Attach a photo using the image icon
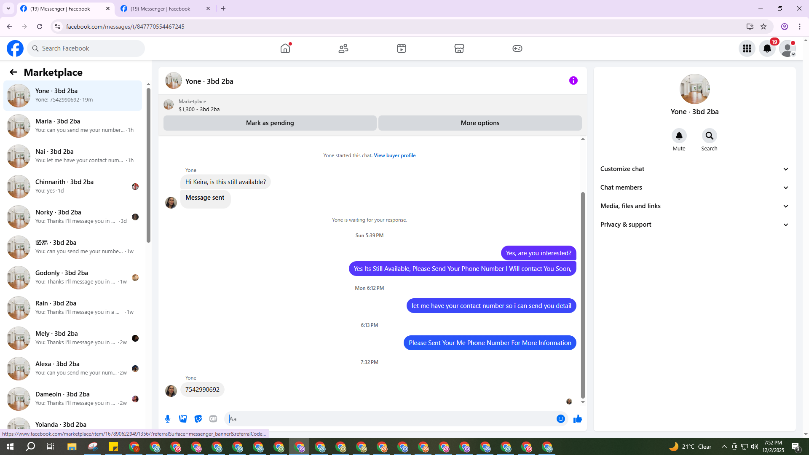 point(183,419)
